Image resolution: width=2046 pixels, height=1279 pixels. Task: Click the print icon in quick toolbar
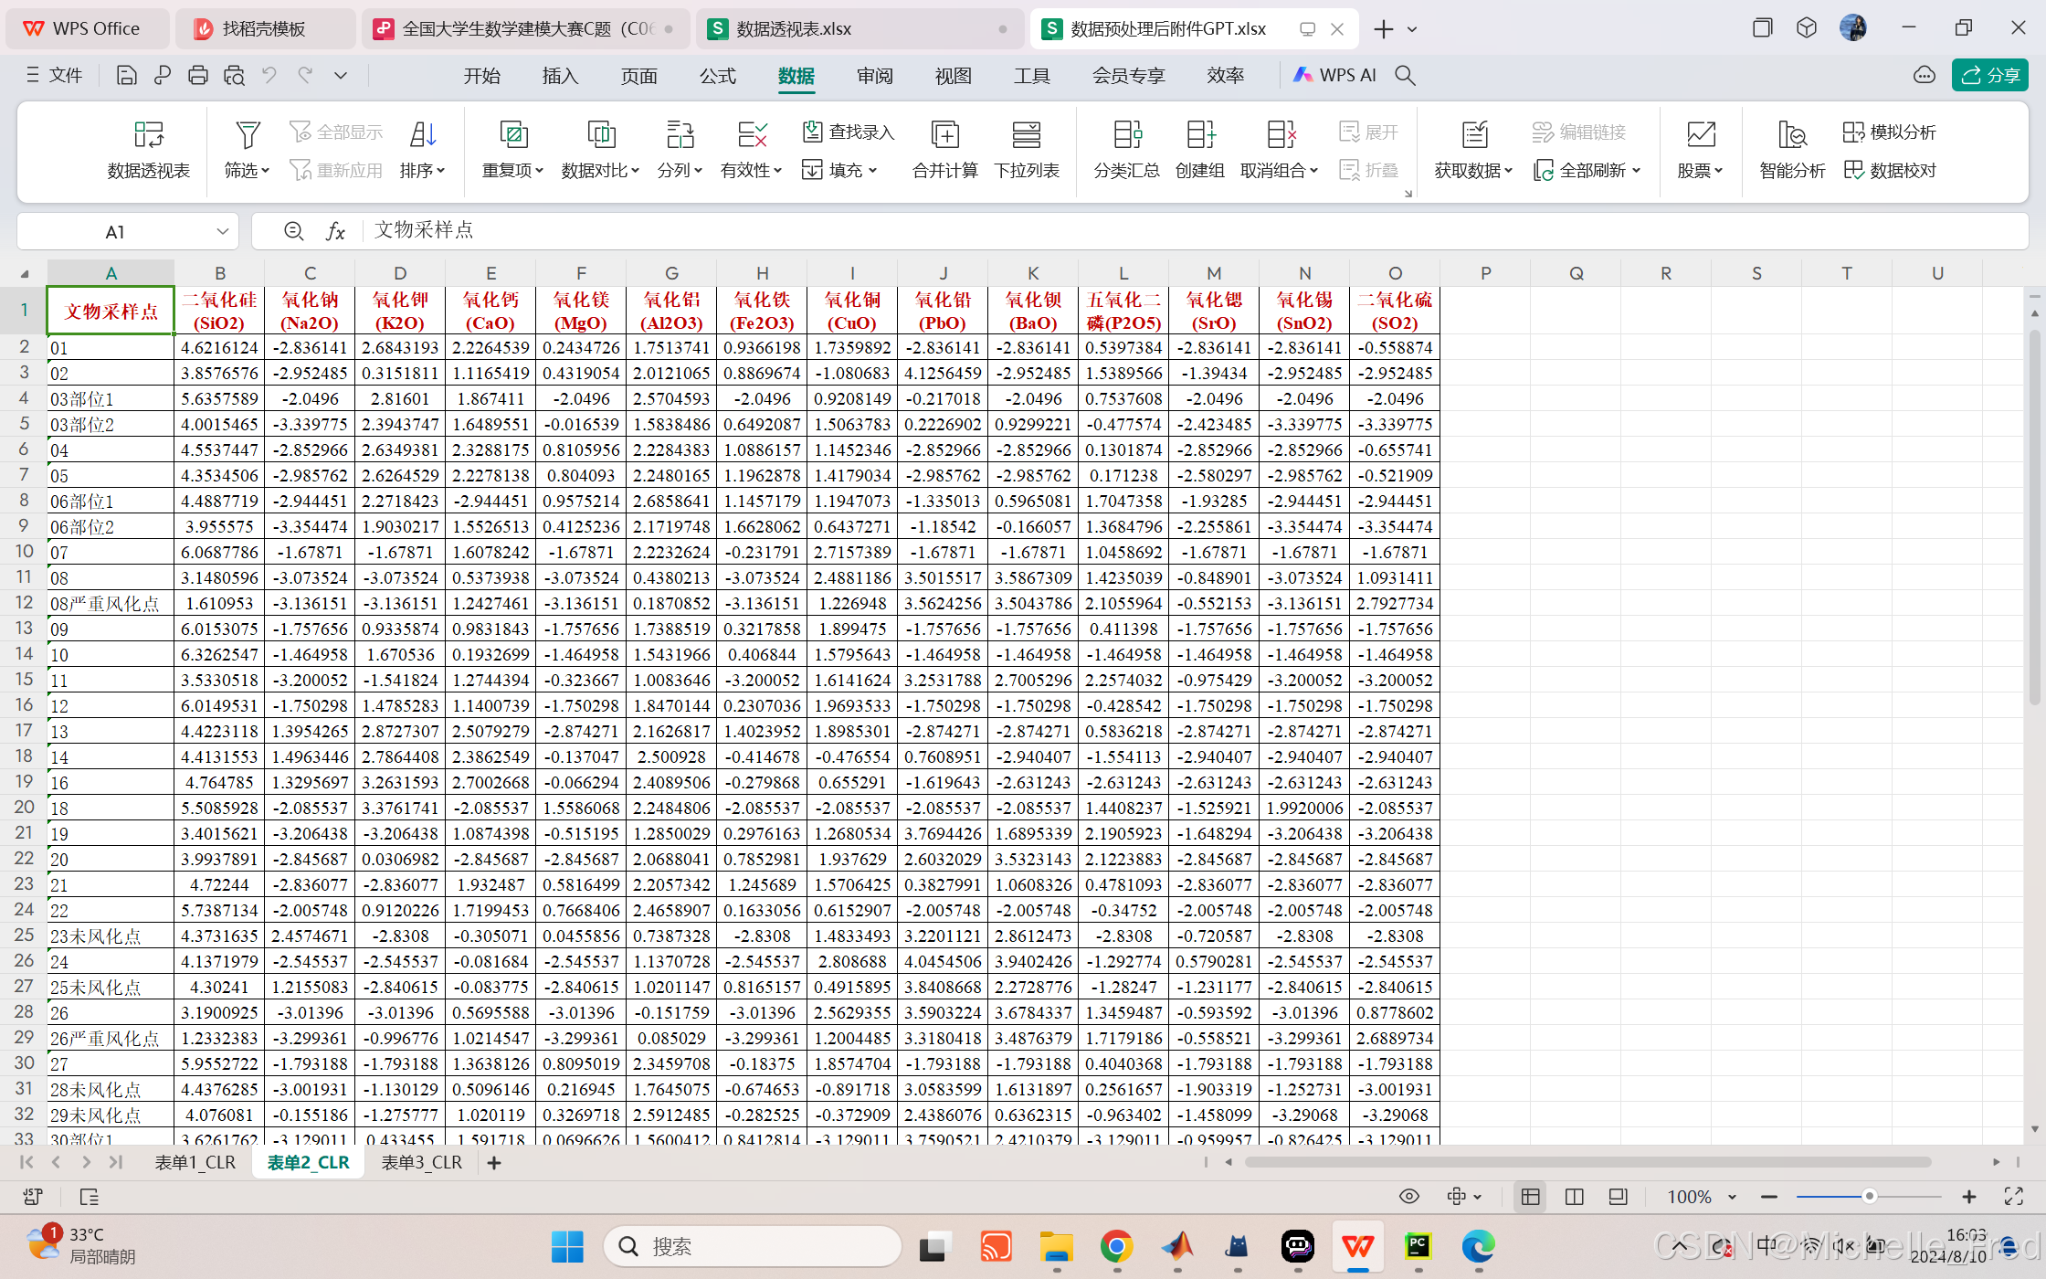pyautogui.click(x=197, y=76)
